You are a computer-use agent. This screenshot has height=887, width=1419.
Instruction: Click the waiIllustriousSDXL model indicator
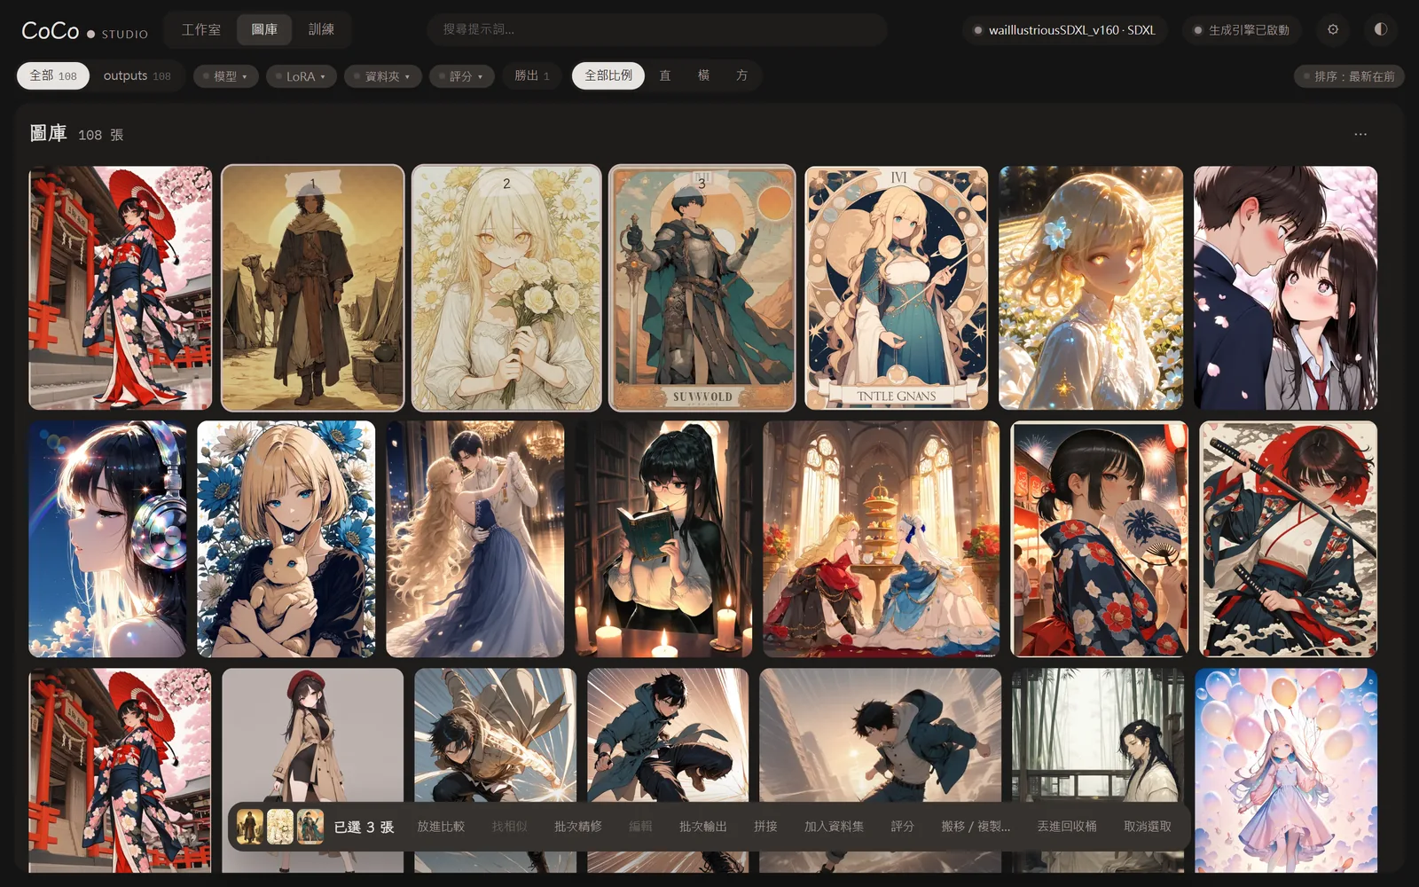[1064, 30]
